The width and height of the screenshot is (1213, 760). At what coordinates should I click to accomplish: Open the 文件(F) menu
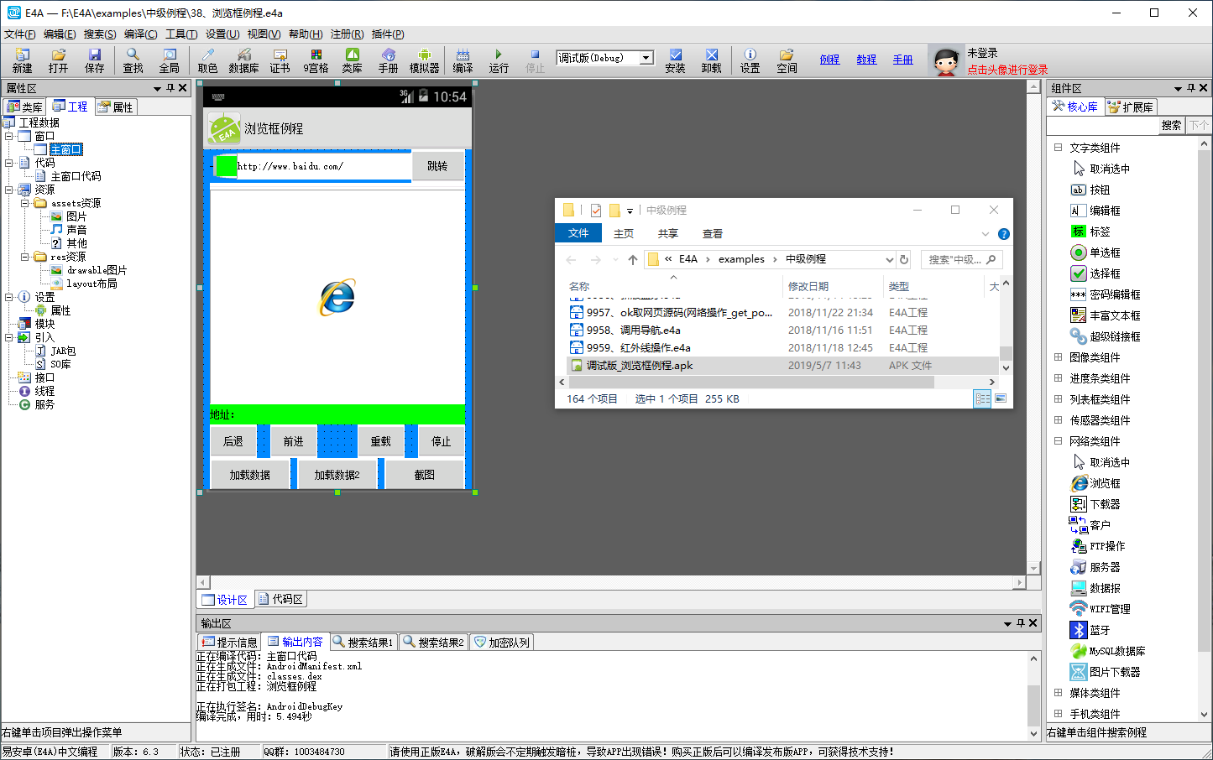click(x=20, y=34)
